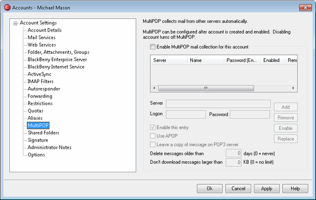The height and width of the screenshot is (200, 316).
Task: Click the MDaemon app icon in title bar
Action: [x=7, y=8]
